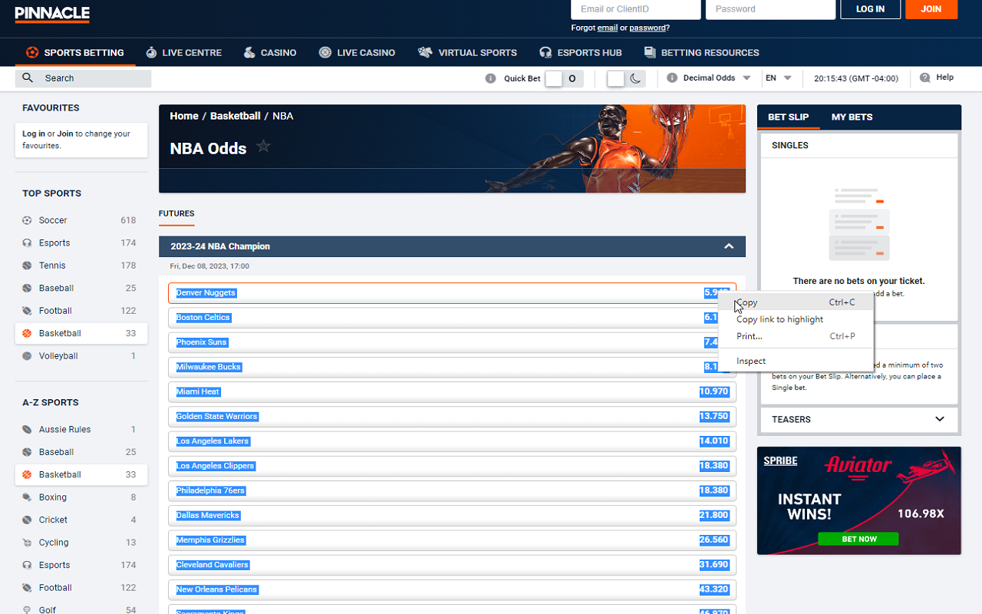Open Baseball in Top Sports
The width and height of the screenshot is (982, 614).
pyautogui.click(x=81, y=288)
